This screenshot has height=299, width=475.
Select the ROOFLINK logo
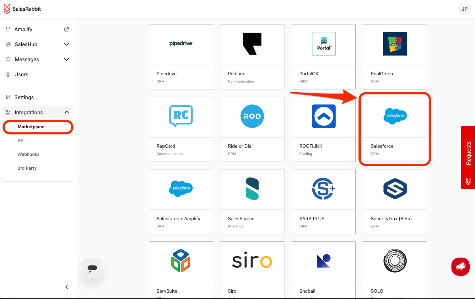click(324, 116)
